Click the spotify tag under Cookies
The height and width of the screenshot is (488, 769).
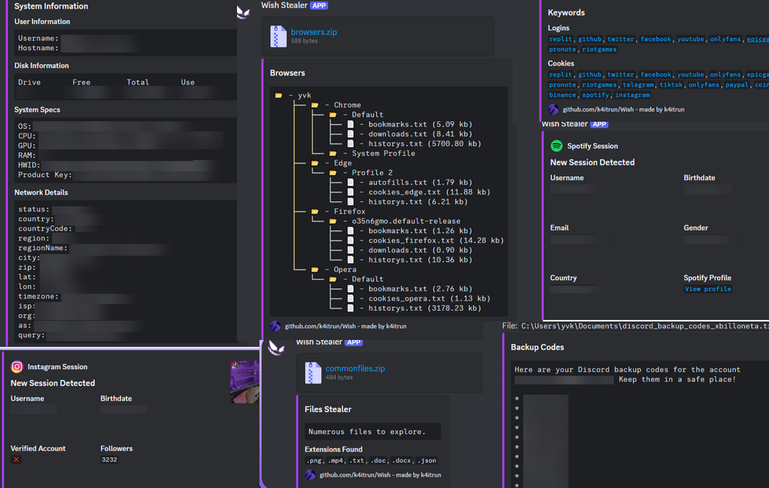tap(595, 95)
